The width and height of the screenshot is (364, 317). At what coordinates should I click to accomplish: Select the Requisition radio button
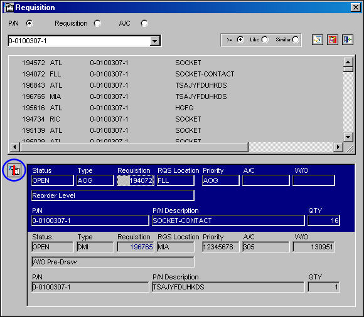(97, 23)
